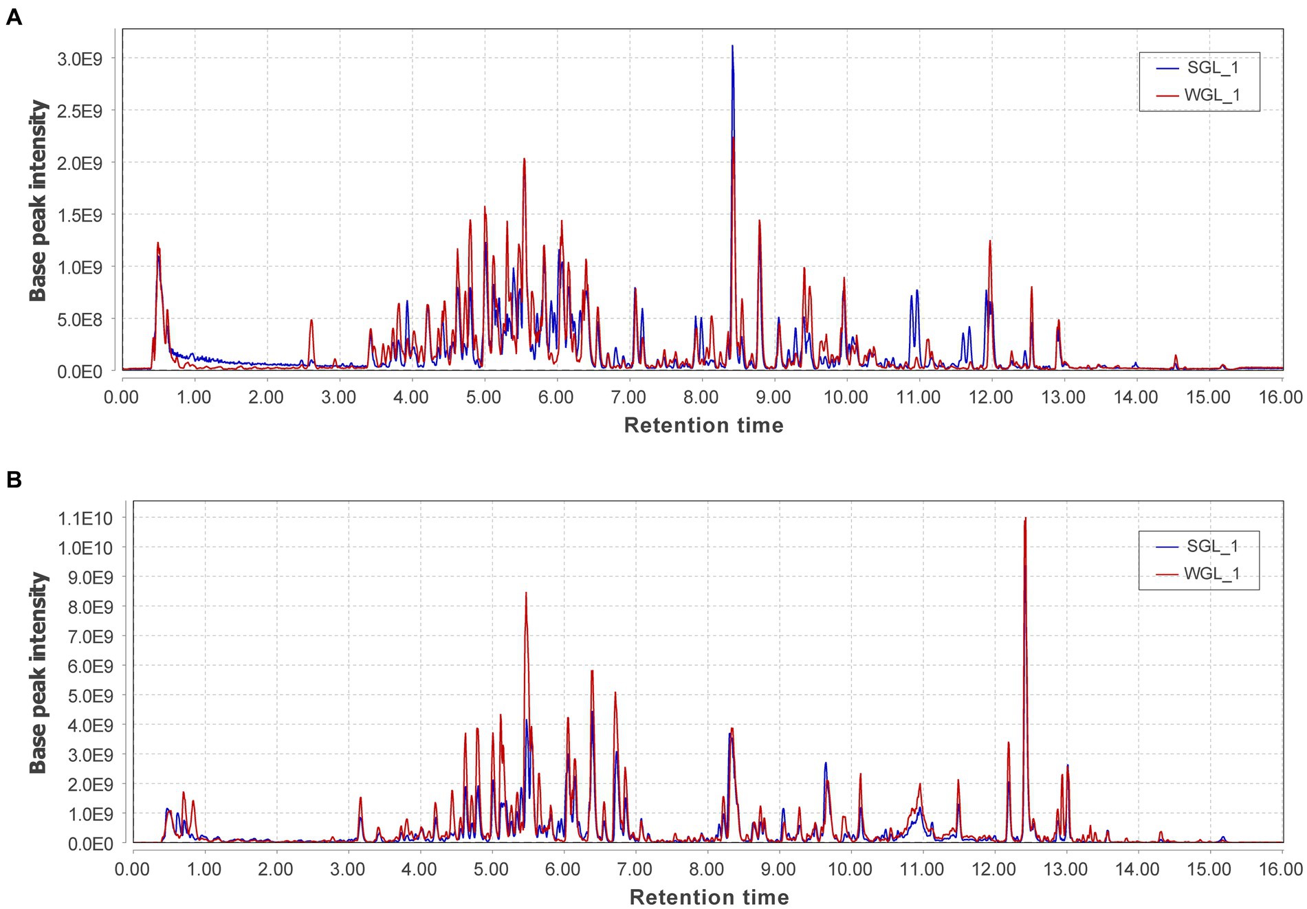Click the 4.0E9 y-axis label in chart B
The height and width of the screenshot is (909, 1307).
pyautogui.click(x=90, y=725)
